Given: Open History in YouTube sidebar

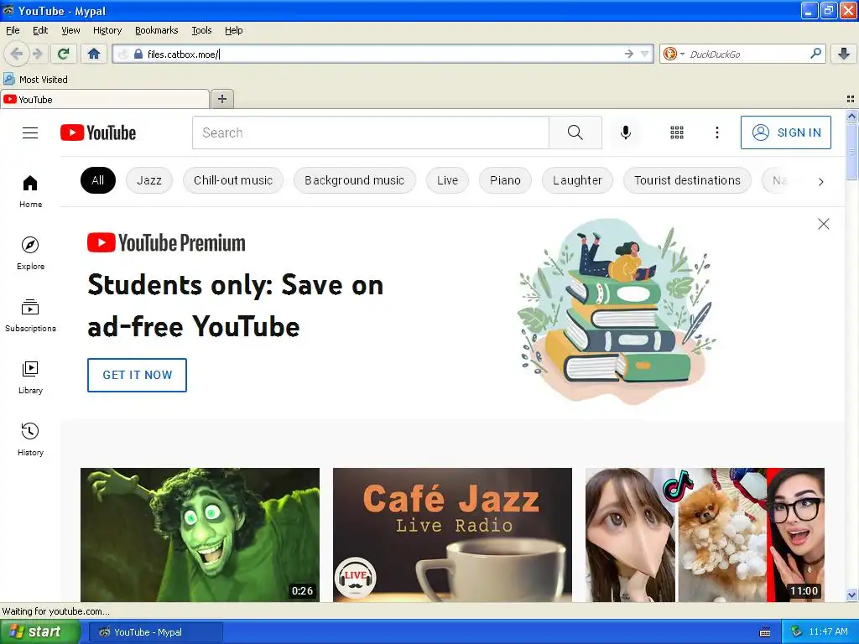Looking at the screenshot, I should point(30,439).
